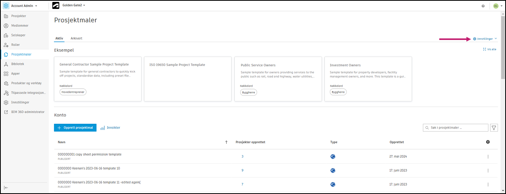506x194 pixels.
Task: Click the filter funnel icon
Action: (x=494, y=128)
